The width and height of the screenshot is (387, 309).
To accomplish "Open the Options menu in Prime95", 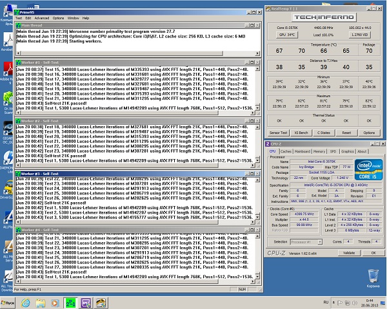I will pyautogui.click(x=58, y=18).
